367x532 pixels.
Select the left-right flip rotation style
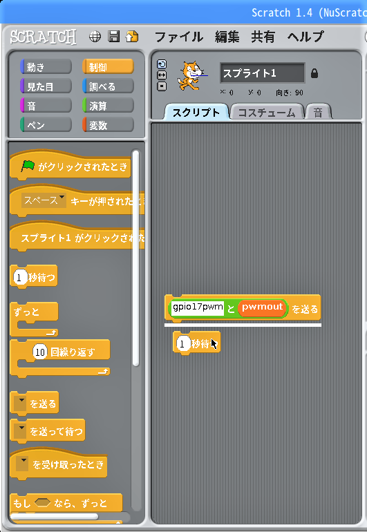(x=162, y=75)
